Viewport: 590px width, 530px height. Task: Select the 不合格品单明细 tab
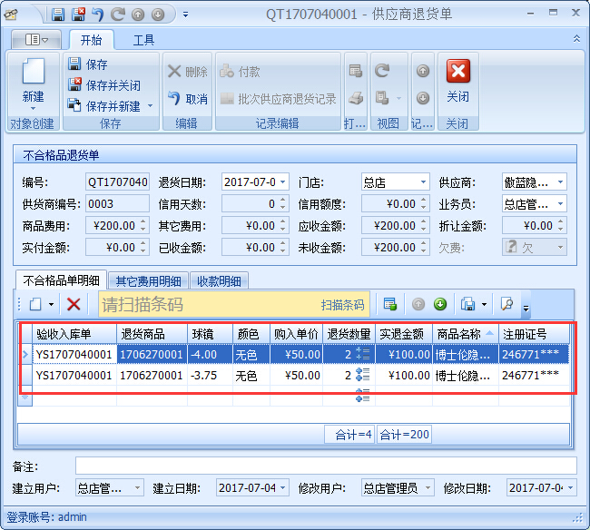coord(61,280)
